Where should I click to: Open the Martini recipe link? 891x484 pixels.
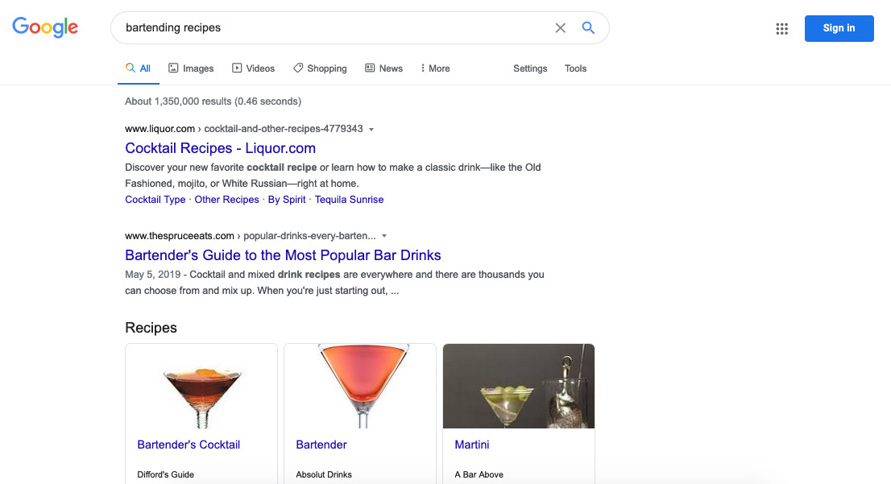471,445
